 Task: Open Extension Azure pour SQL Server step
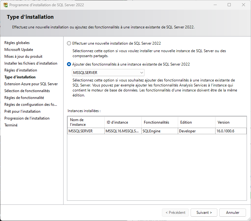pos(31,84)
